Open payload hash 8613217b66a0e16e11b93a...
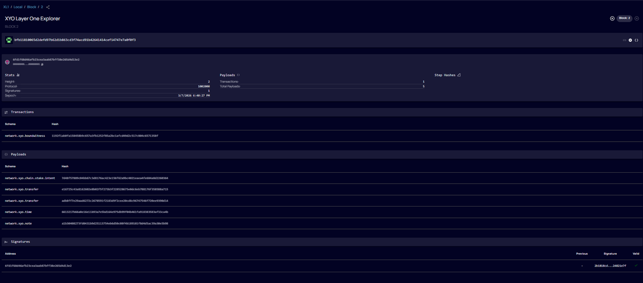The width and height of the screenshot is (643, 283). point(115,212)
